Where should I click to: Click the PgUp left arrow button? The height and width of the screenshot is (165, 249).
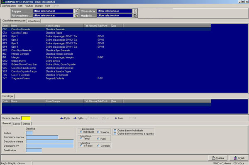tap(65, 118)
